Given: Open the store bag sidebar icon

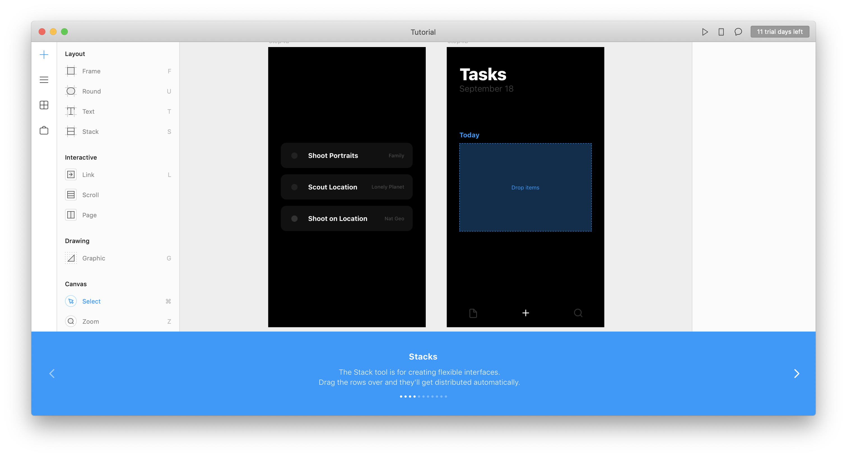Looking at the screenshot, I should [x=44, y=130].
